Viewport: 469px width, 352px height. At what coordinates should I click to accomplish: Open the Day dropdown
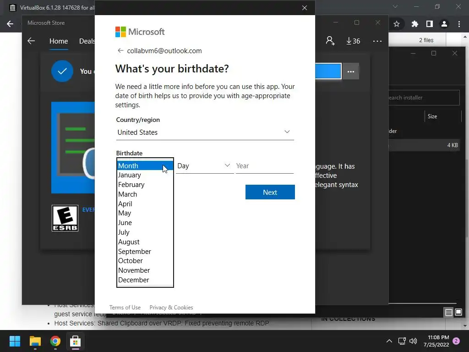205,166
